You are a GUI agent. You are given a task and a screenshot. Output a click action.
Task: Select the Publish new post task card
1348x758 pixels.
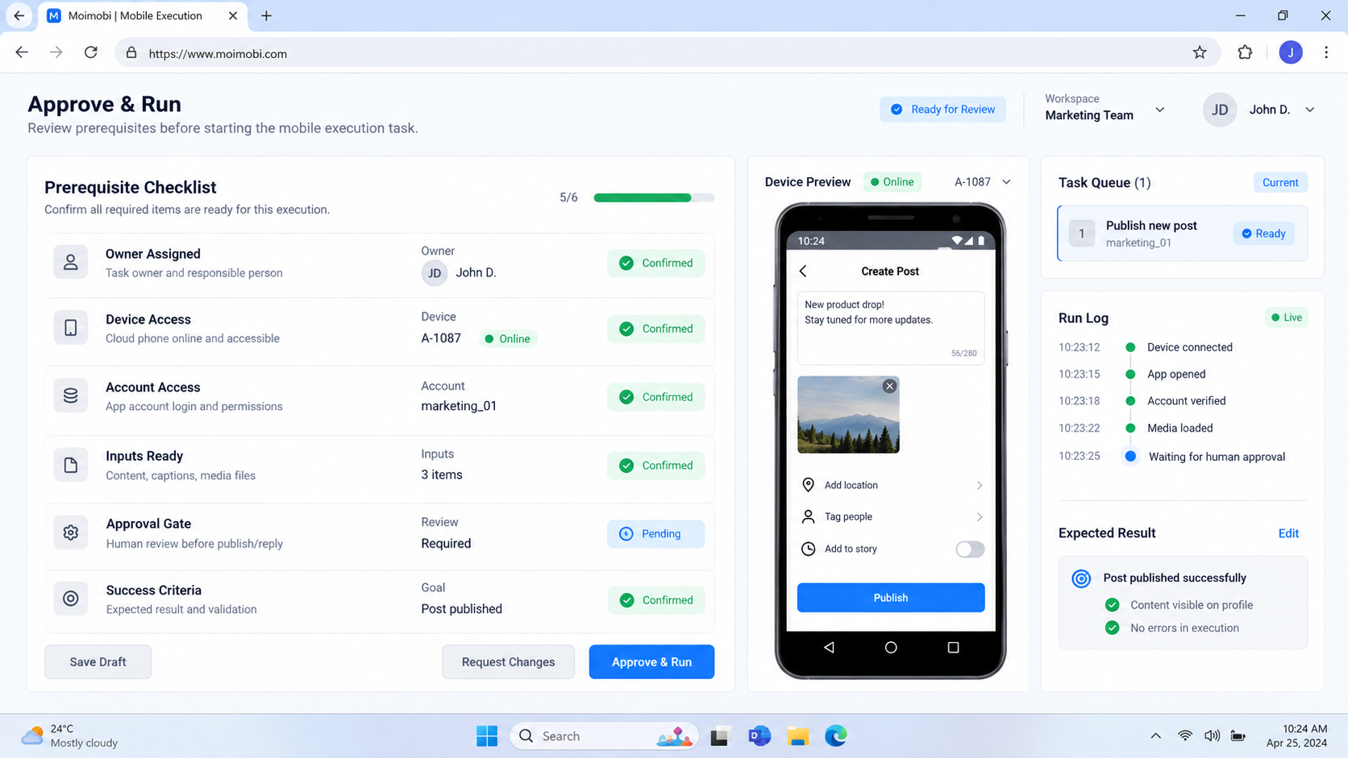pyautogui.click(x=1182, y=234)
